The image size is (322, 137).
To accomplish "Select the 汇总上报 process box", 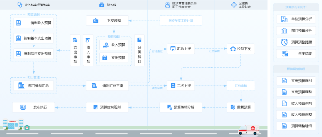I will click(180, 49).
